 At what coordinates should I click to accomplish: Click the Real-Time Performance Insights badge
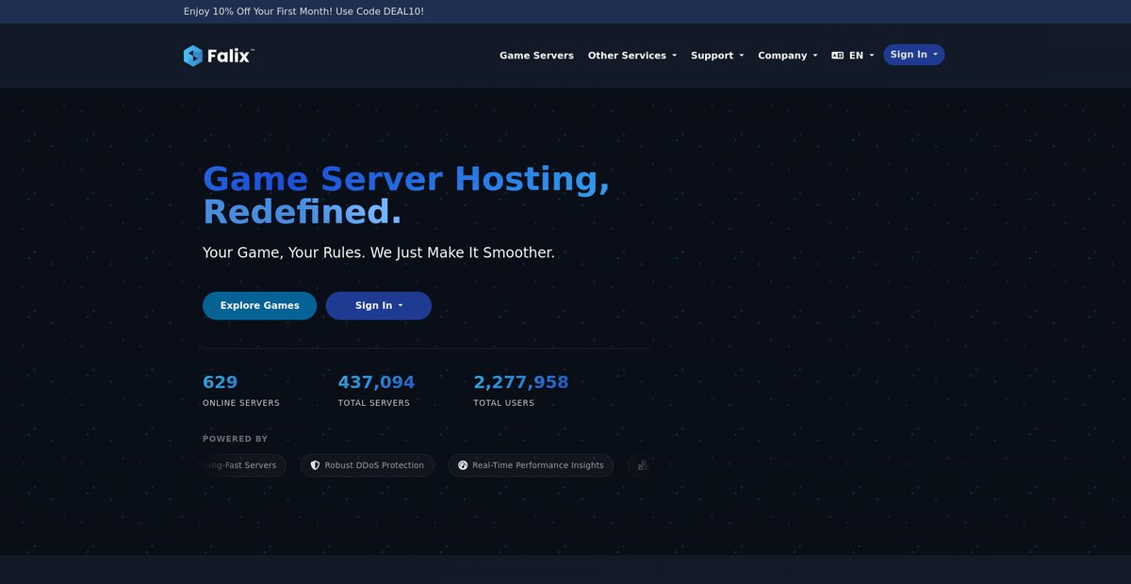point(531,465)
